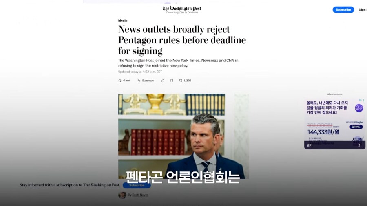This screenshot has width=367, height=206.
Task: Click the 4 min listen label
Action: point(127,81)
